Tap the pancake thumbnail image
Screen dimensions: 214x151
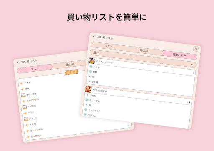[x=92, y=60]
